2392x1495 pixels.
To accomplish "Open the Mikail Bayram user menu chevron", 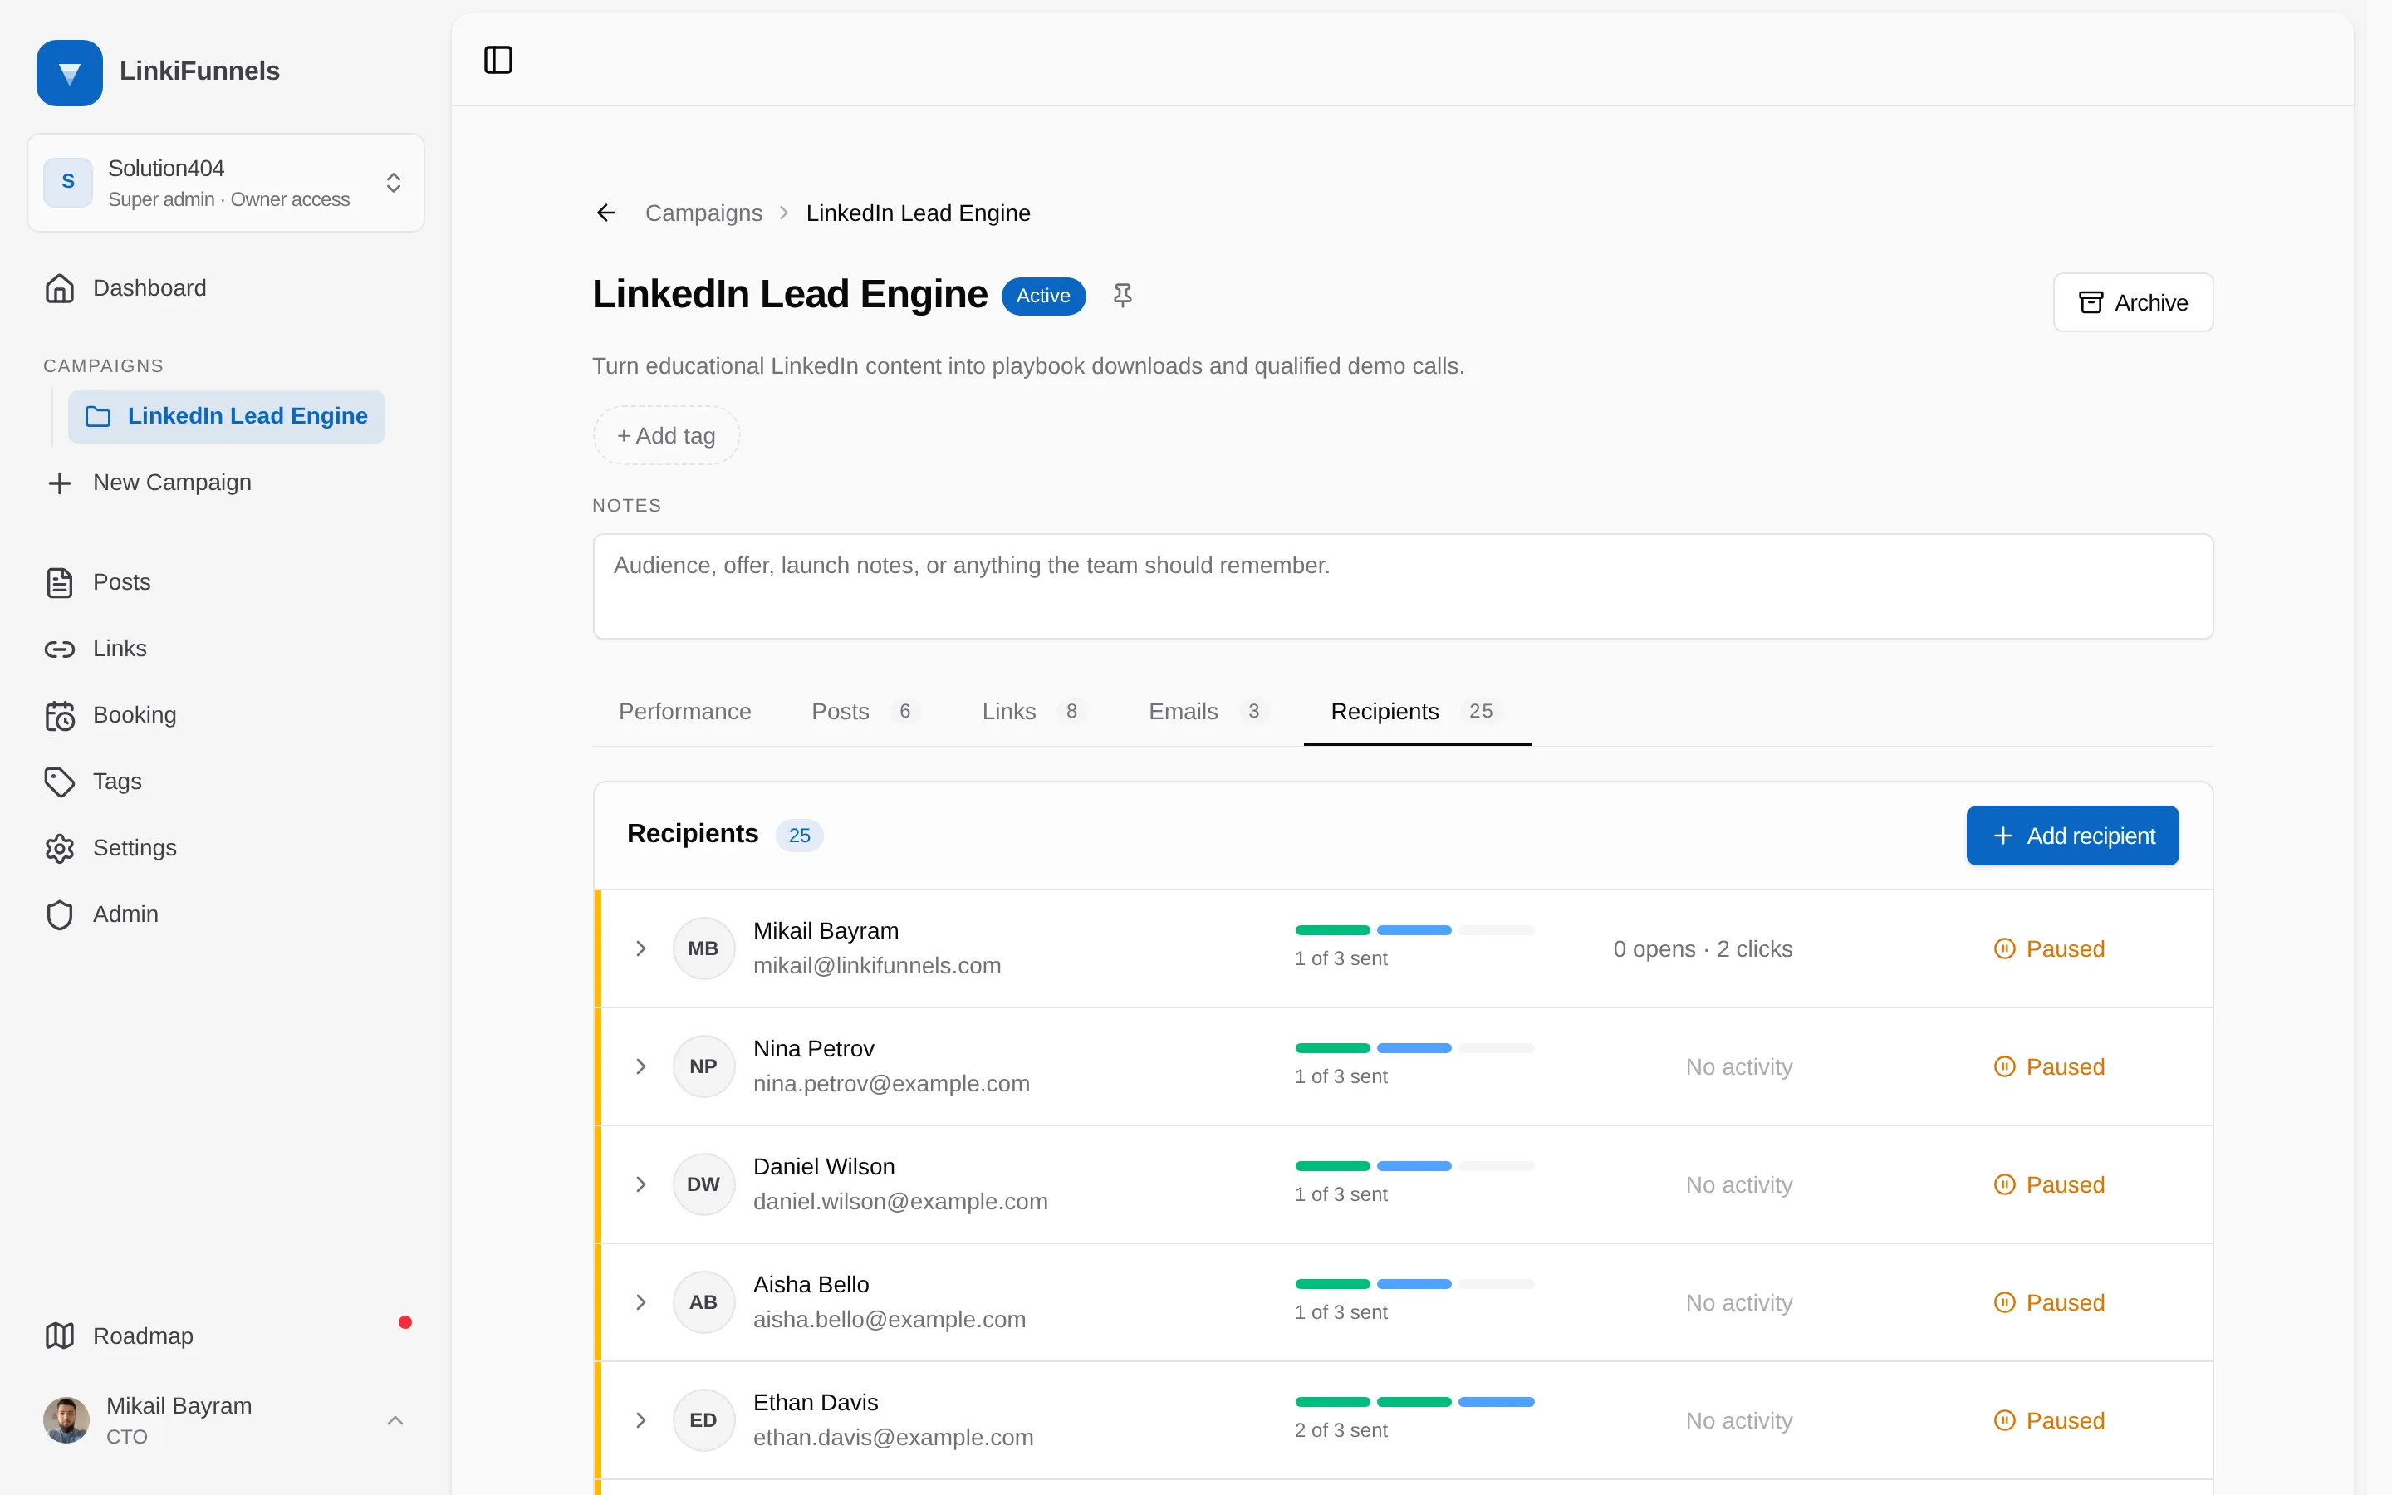I will [x=395, y=1421].
